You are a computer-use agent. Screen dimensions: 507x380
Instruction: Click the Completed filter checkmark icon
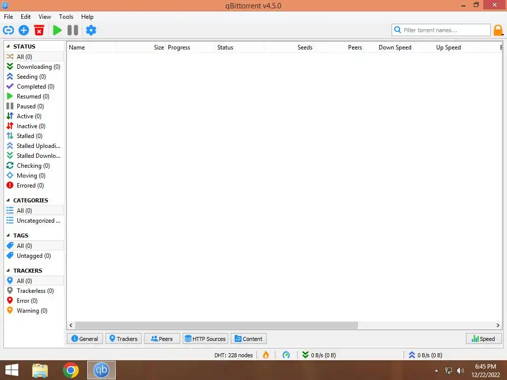(10, 86)
